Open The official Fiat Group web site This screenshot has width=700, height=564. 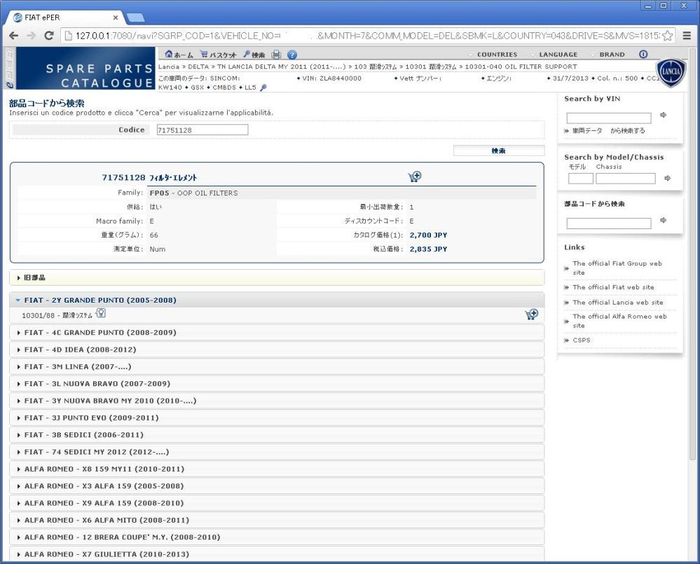point(617,268)
